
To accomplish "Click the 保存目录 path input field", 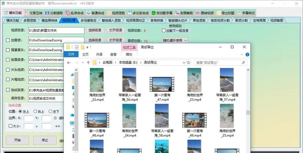I will pos(46,99).
